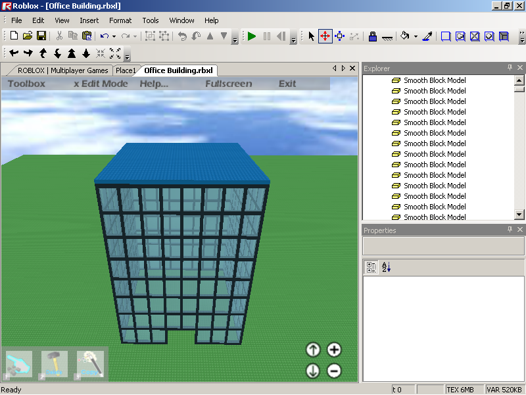The height and width of the screenshot is (395, 526).
Task: Click the Toolbox button in viewport
Action: coord(26,84)
